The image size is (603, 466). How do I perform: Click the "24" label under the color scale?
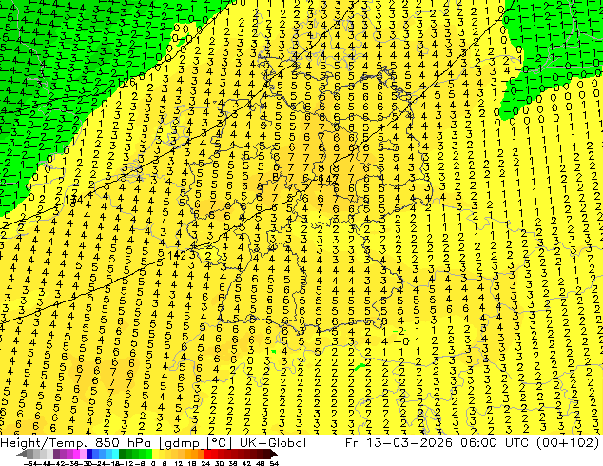(205, 464)
